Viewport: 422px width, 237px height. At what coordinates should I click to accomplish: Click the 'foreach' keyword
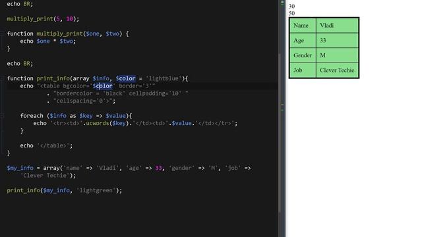point(32,116)
